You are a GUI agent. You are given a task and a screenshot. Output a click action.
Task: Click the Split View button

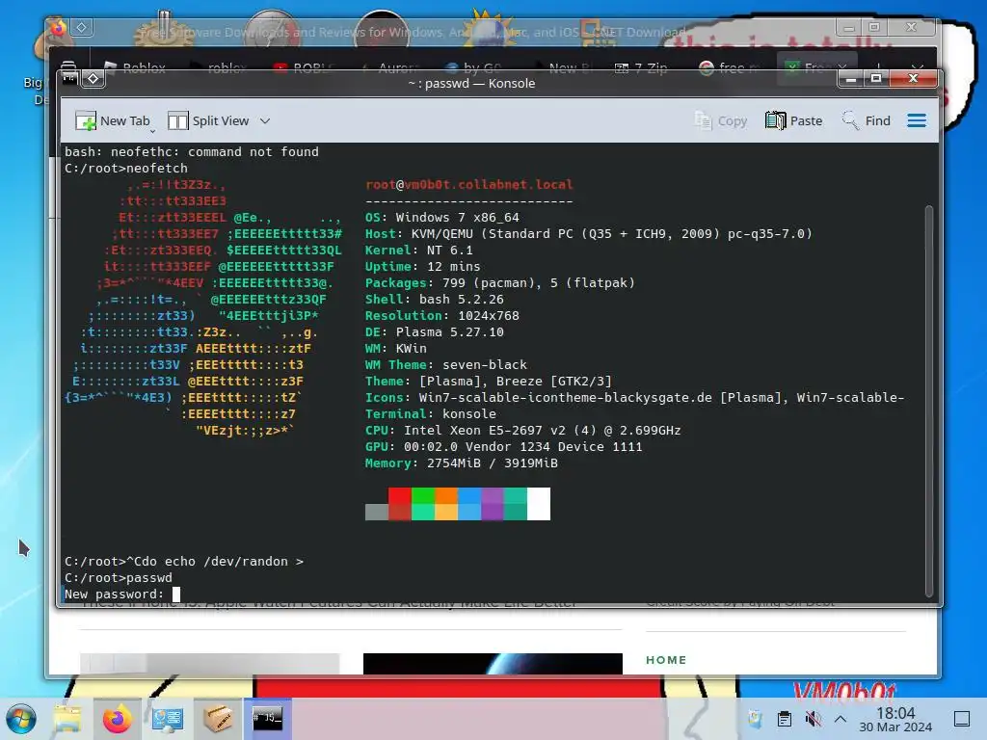point(209,120)
